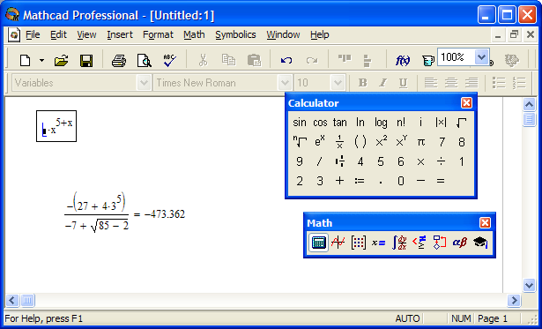Screen dimensions: 542x329
Task: Open the Graph toolbar from Math palette
Action: click(338, 243)
